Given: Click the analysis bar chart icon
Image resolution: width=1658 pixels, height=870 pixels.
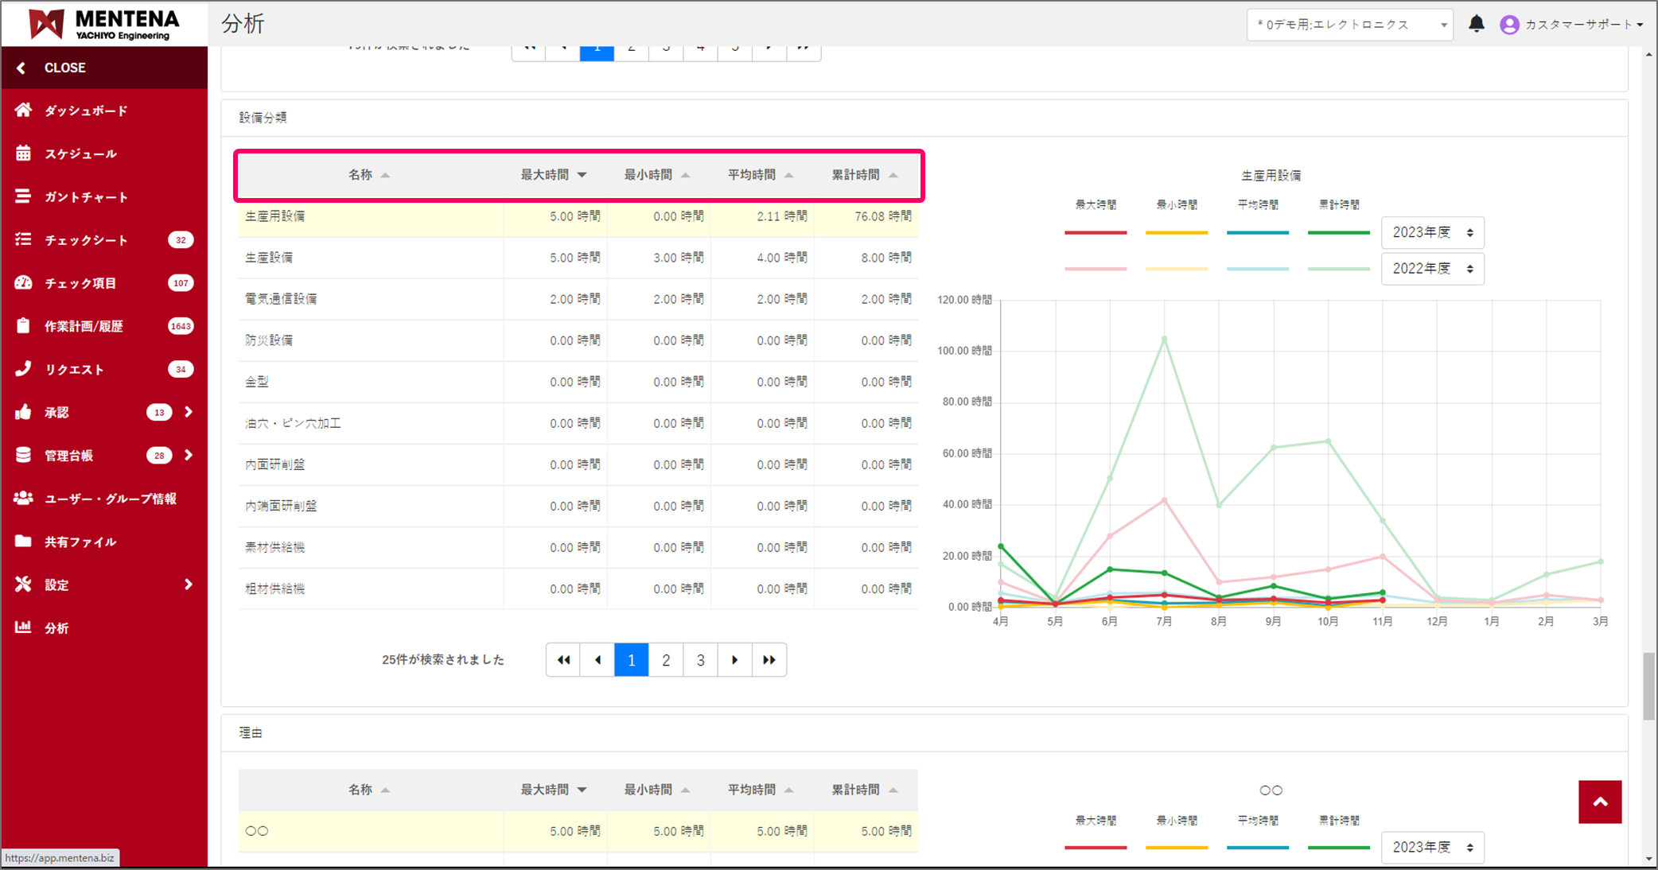Looking at the screenshot, I should (23, 627).
